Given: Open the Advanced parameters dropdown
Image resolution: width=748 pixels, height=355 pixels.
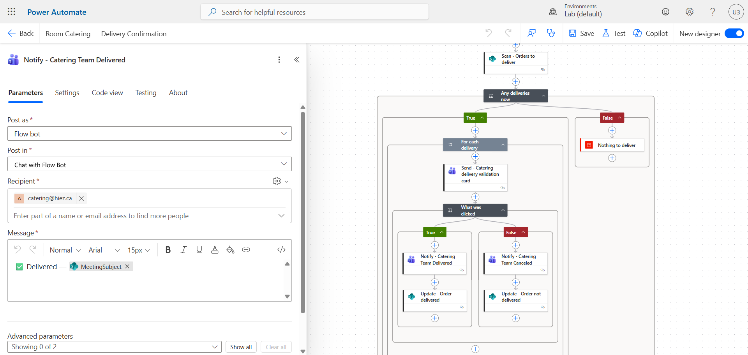Looking at the screenshot, I should (x=115, y=347).
